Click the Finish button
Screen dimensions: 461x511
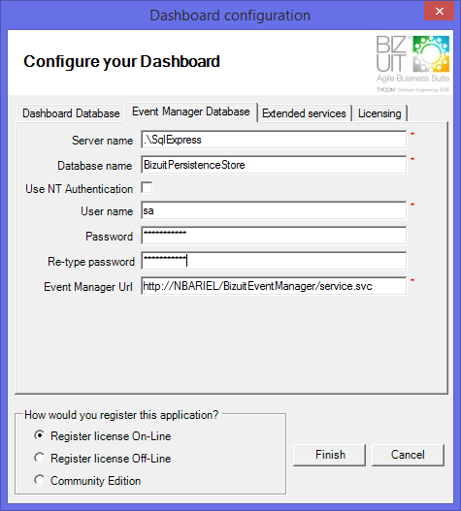(330, 455)
